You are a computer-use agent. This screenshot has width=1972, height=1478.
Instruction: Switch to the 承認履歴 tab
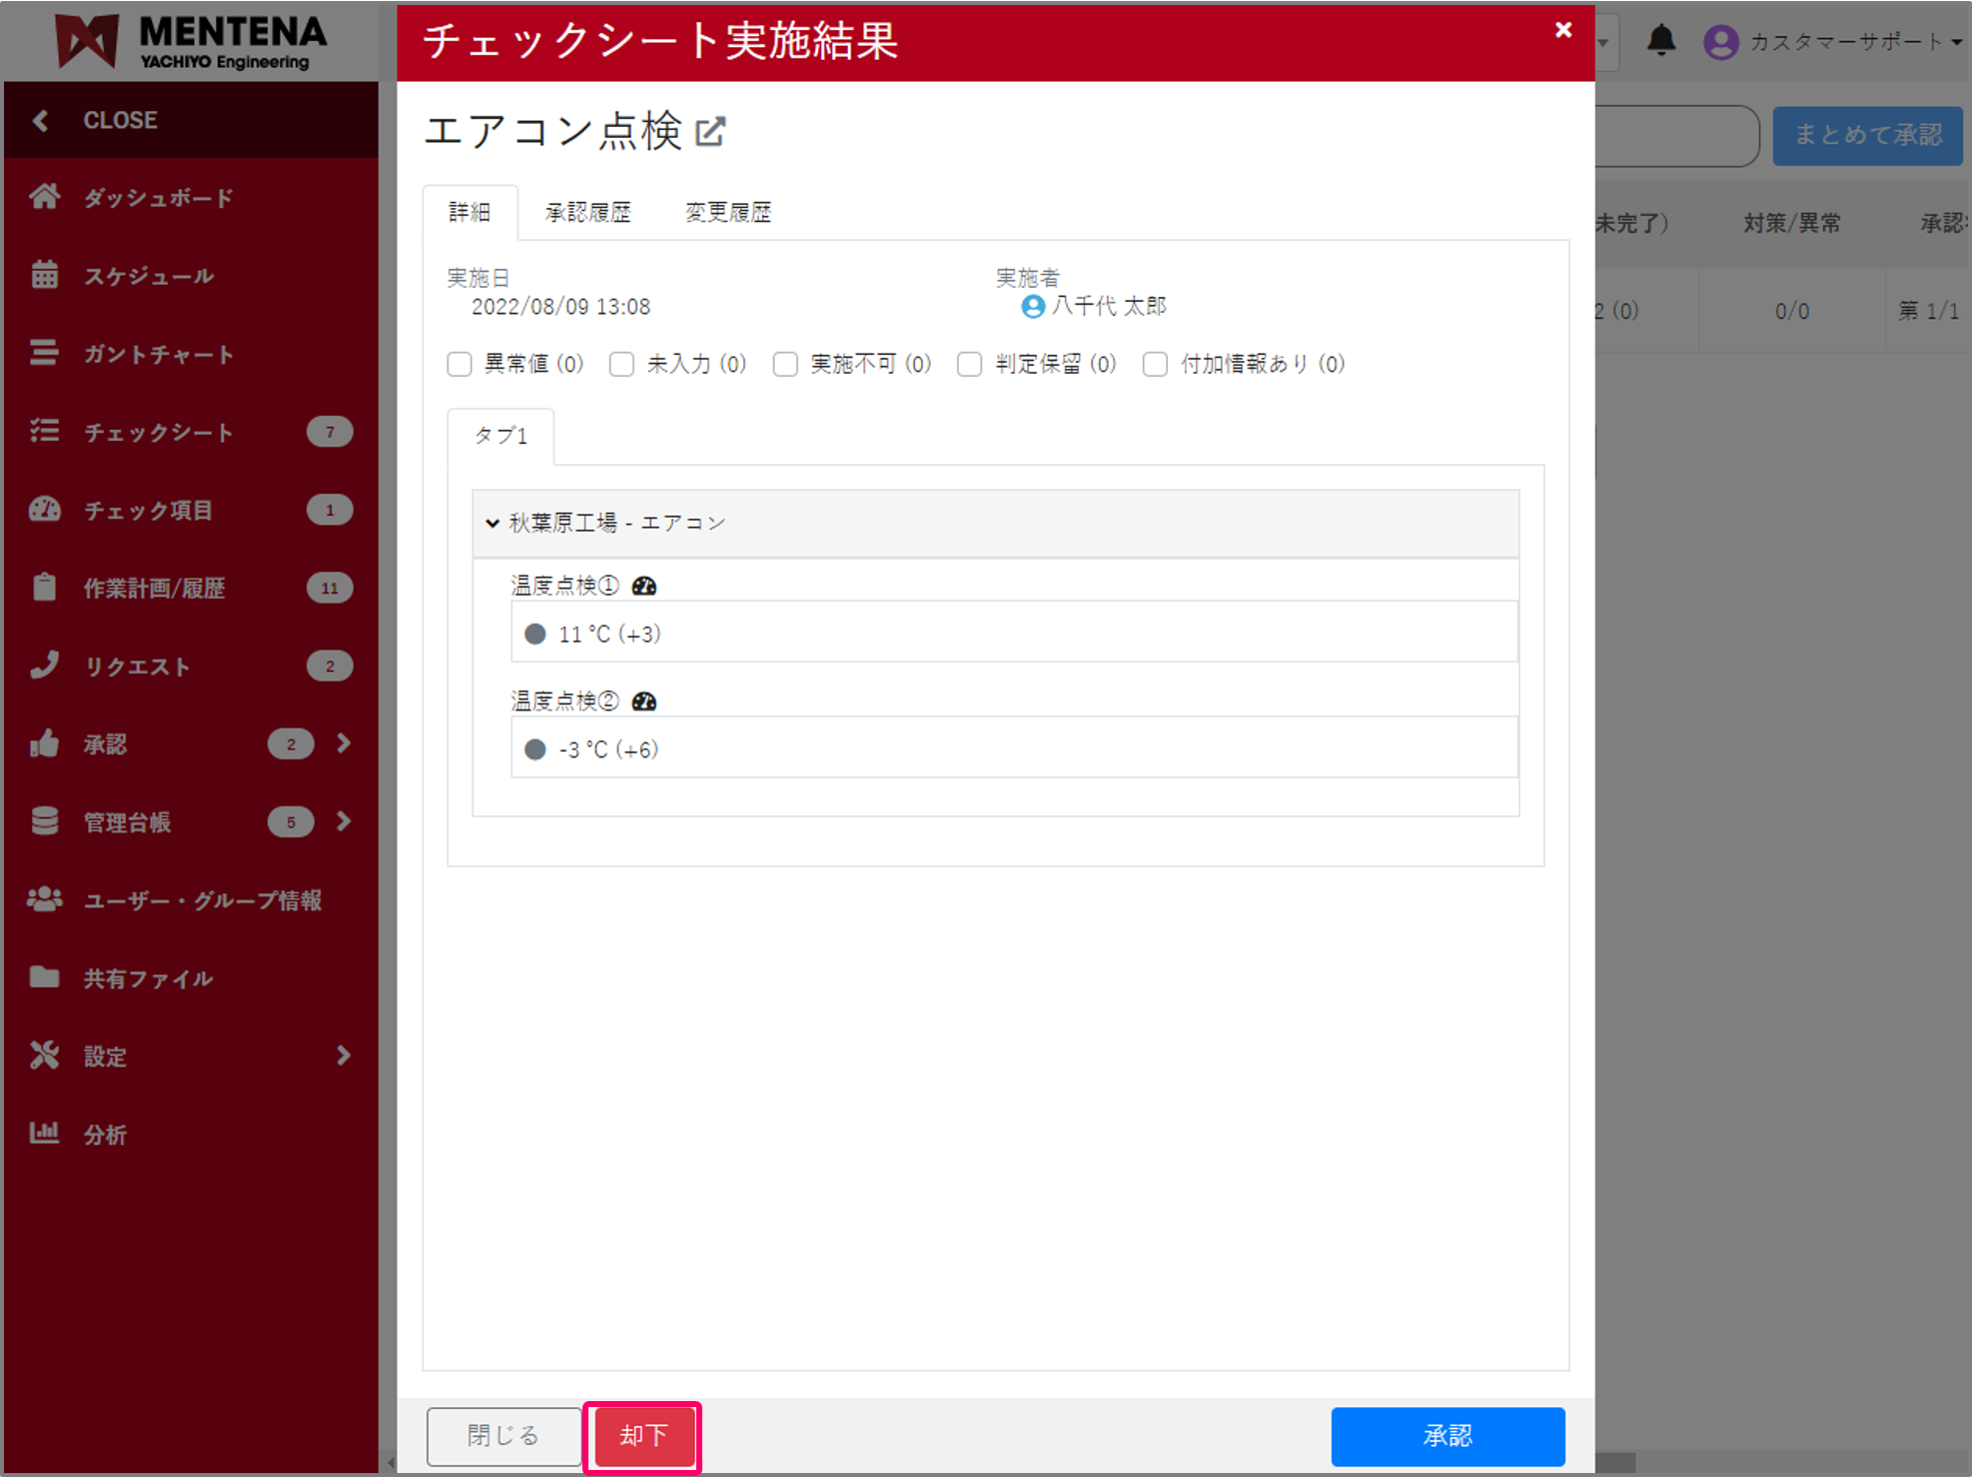pyautogui.click(x=587, y=213)
